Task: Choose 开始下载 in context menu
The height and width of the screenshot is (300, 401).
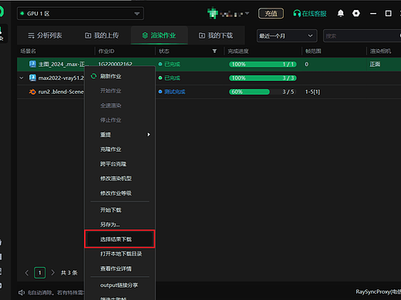Action: click(120, 210)
